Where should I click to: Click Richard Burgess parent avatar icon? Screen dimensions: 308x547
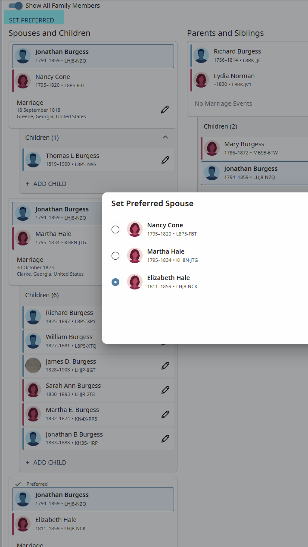coord(201,55)
